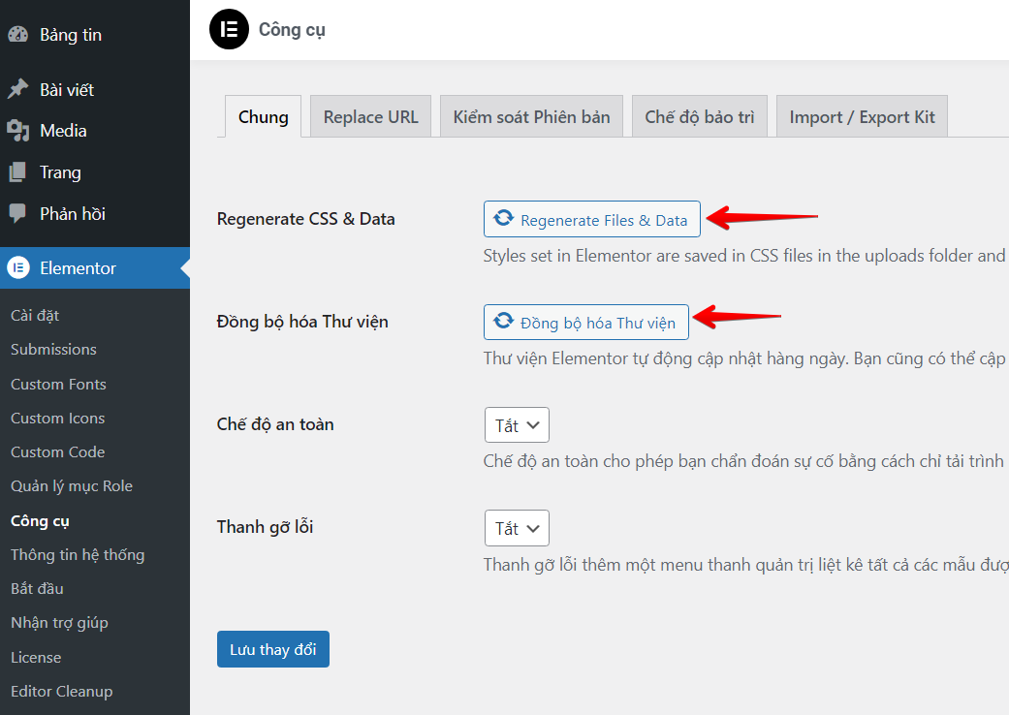Open the Kiểm soát Phiên bản tab
The height and width of the screenshot is (715, 1009).
pos(531,116)
